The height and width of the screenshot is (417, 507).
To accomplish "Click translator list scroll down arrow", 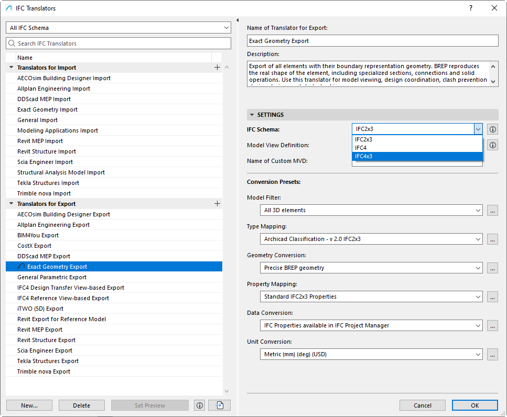I will (x=226, y=391).
